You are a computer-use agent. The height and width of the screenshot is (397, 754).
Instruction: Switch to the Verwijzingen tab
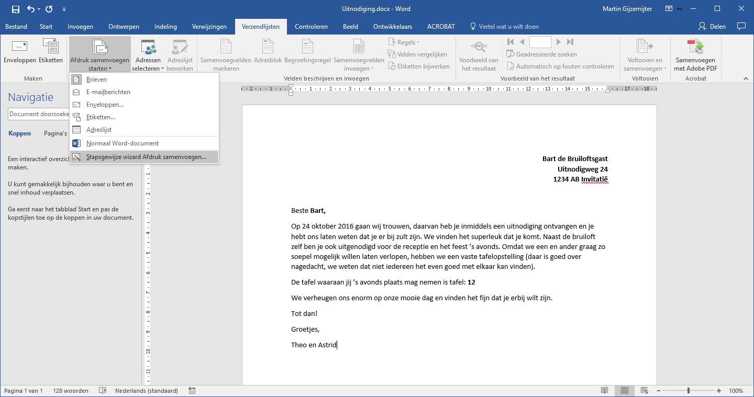[209, 27]
